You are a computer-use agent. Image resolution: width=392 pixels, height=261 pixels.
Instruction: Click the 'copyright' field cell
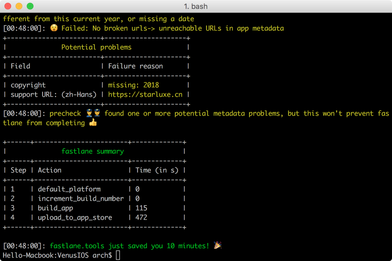click(28, 85)
